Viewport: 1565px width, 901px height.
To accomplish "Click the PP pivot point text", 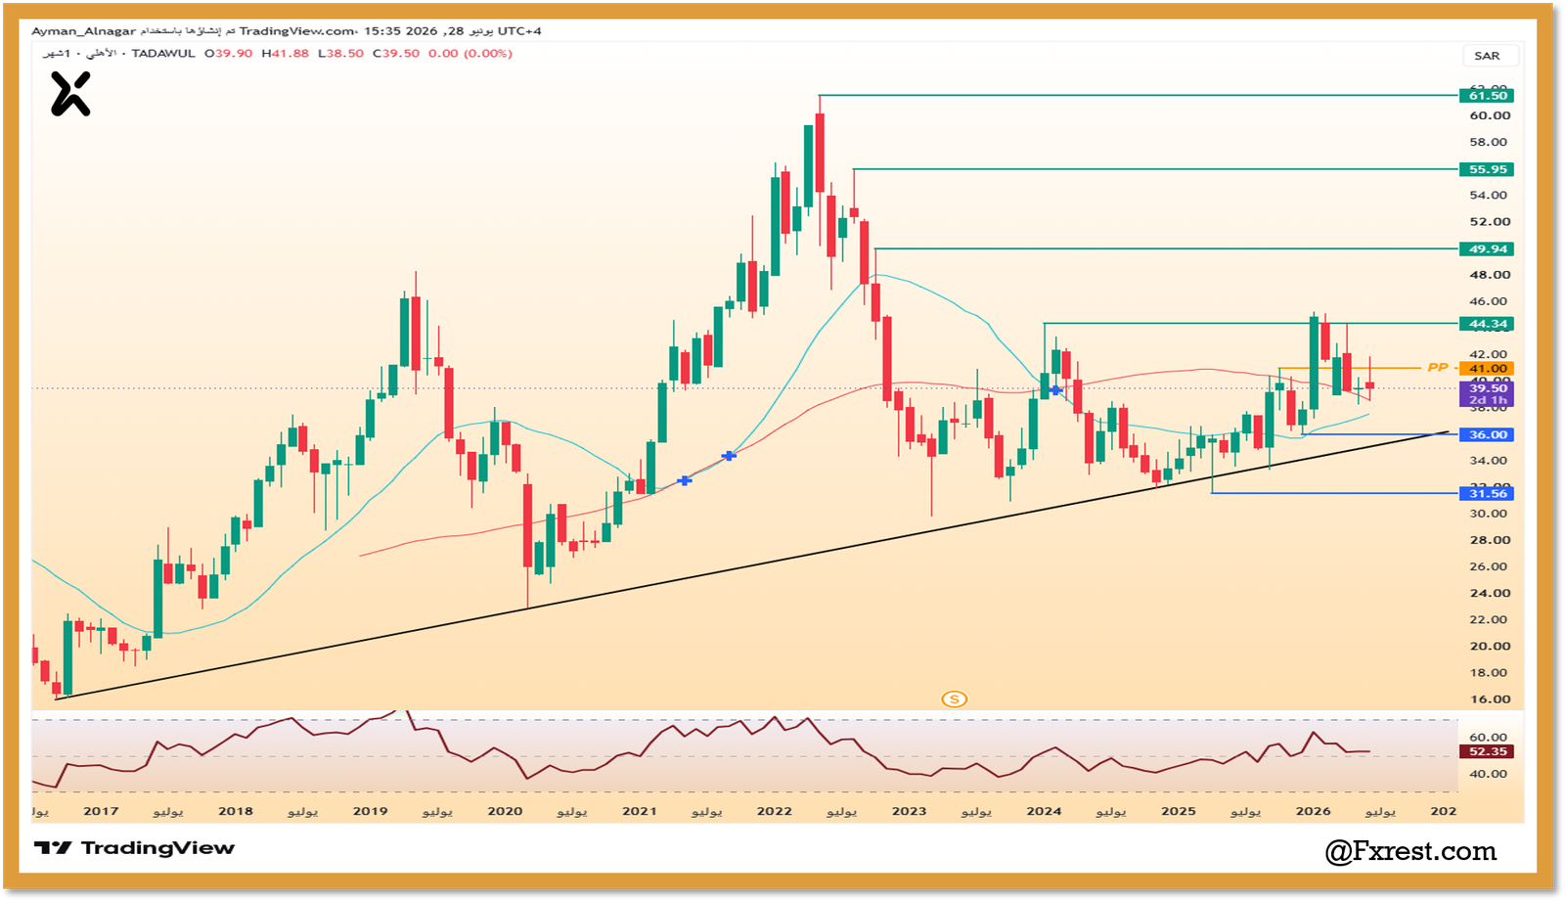I will click(1437, 368).
